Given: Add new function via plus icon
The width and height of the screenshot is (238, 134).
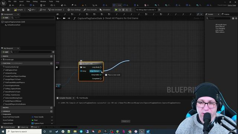Looking at the screenshot, I should (x=51, y=63).
